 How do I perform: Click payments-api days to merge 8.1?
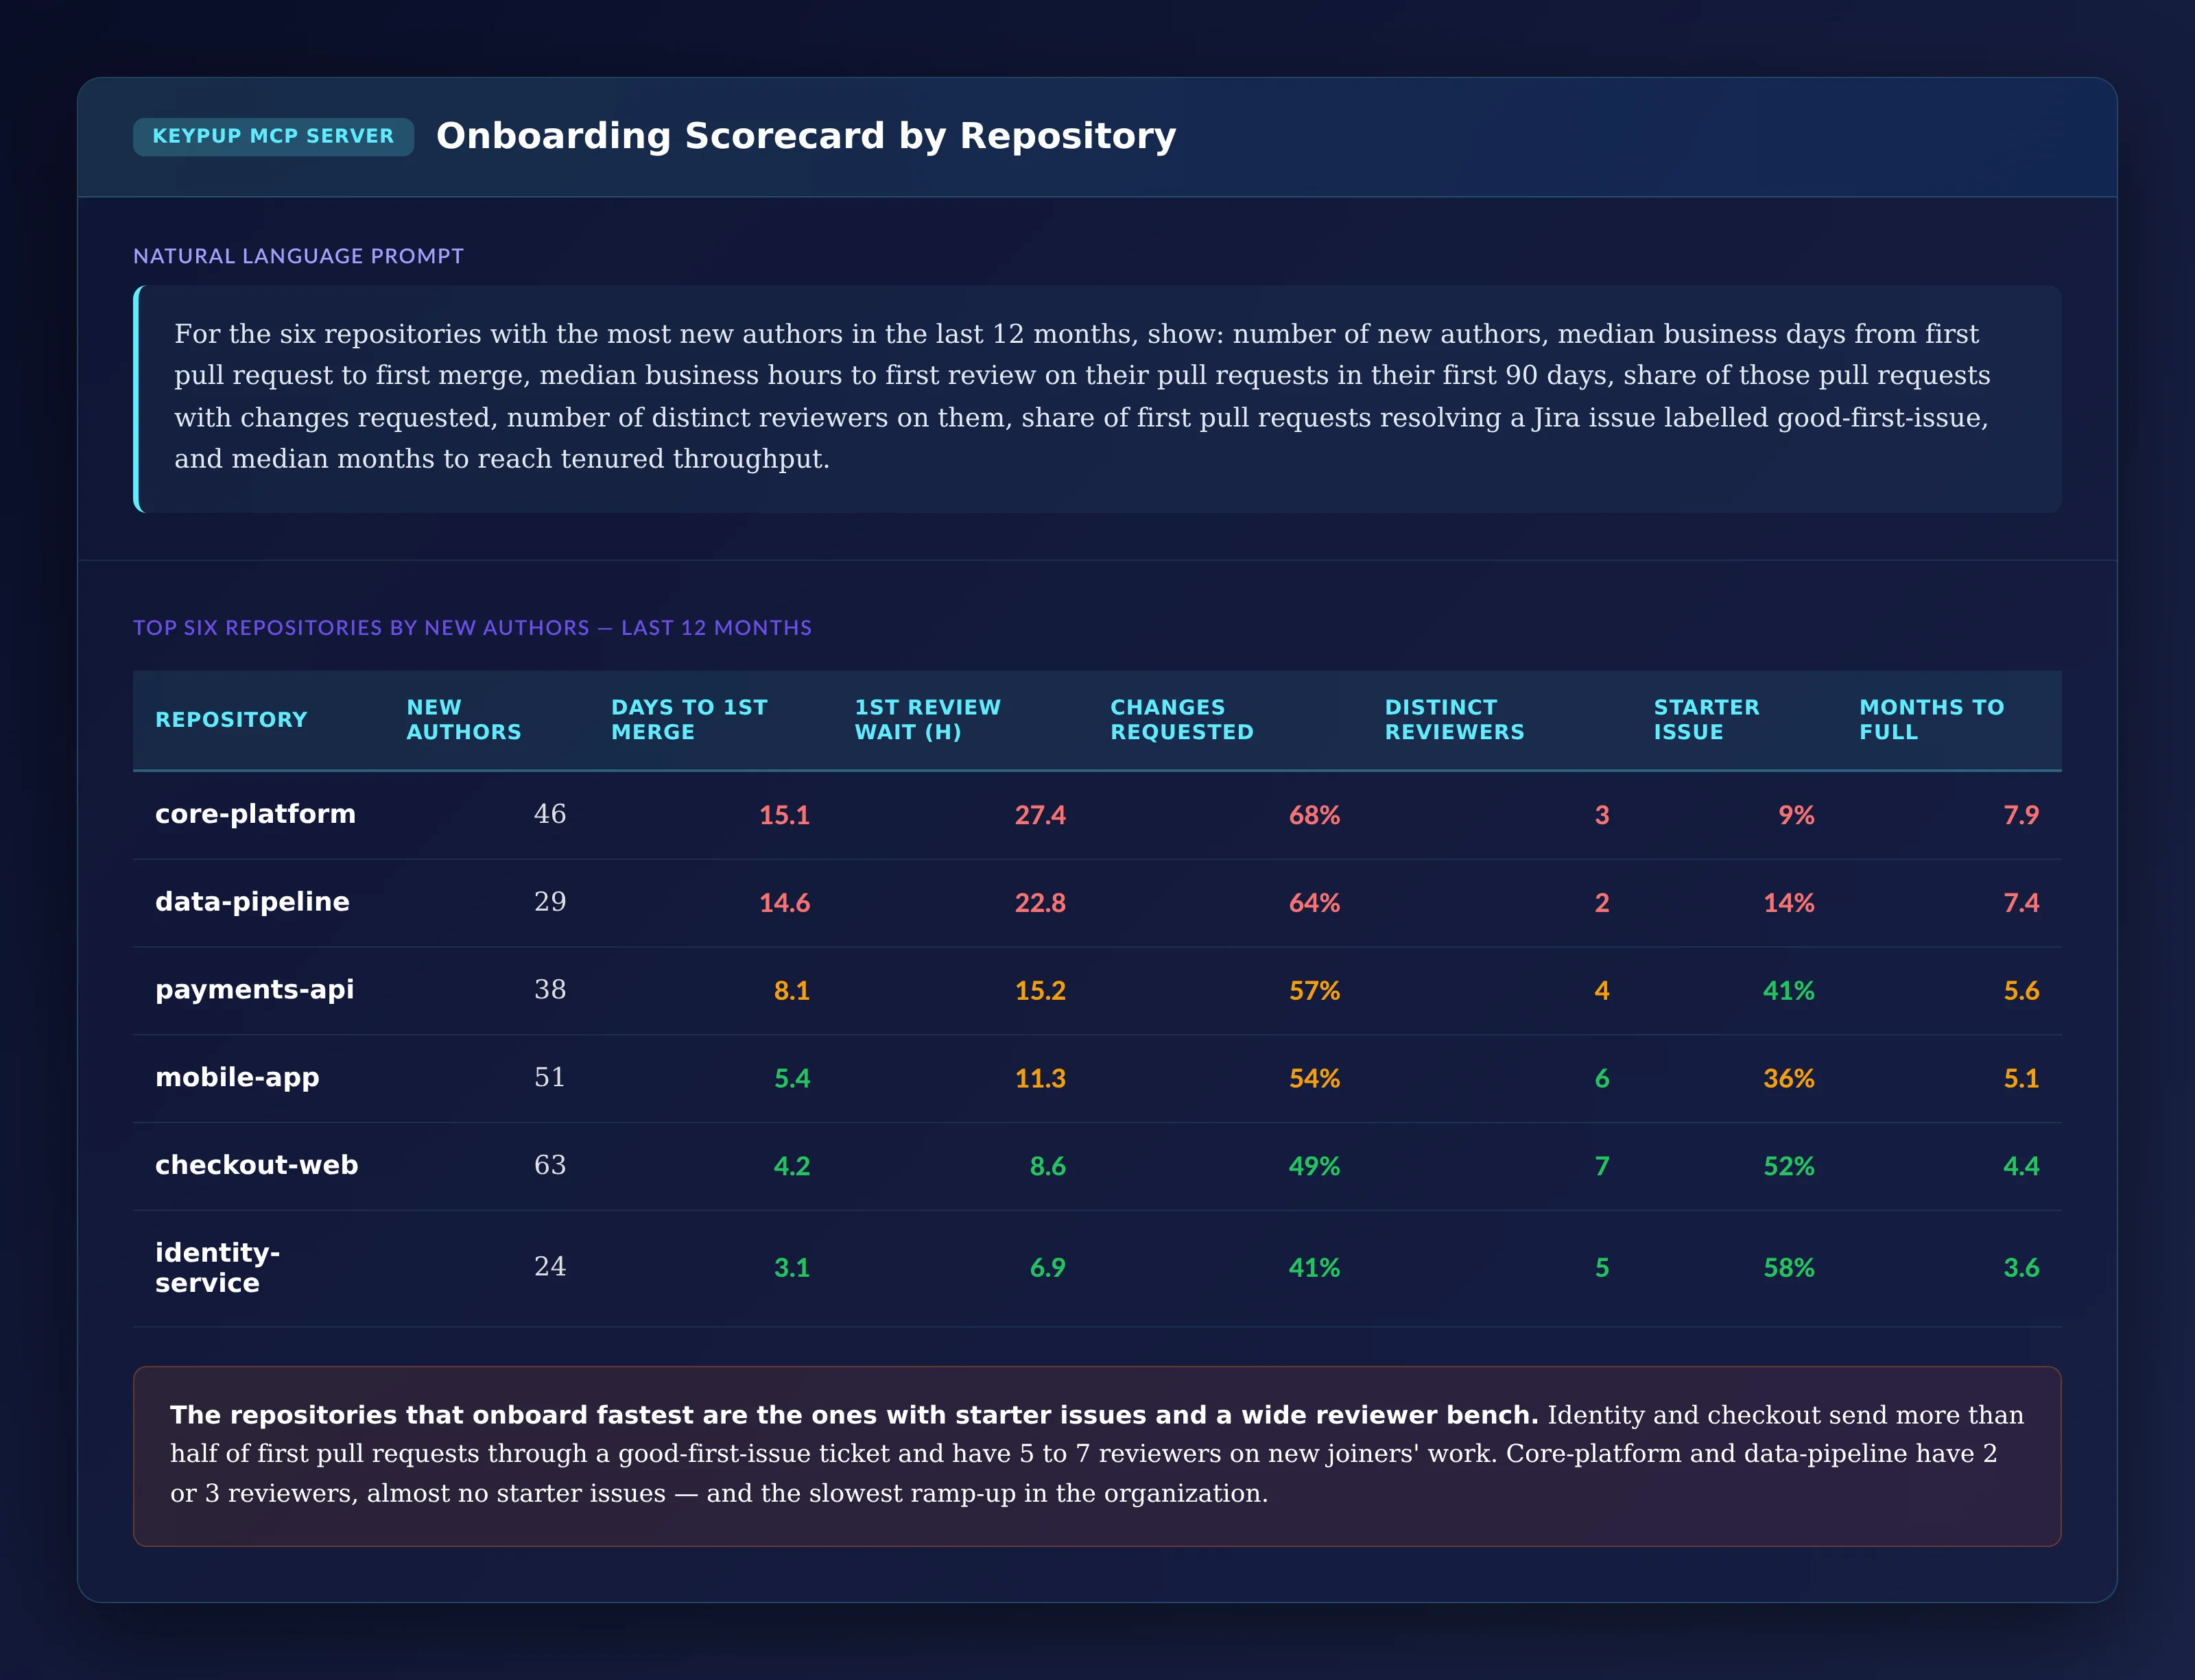792,991
